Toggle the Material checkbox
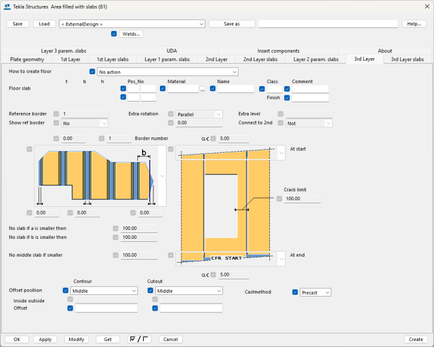The height and width of the screenshot is (347, 434). [x=163, y=89]
